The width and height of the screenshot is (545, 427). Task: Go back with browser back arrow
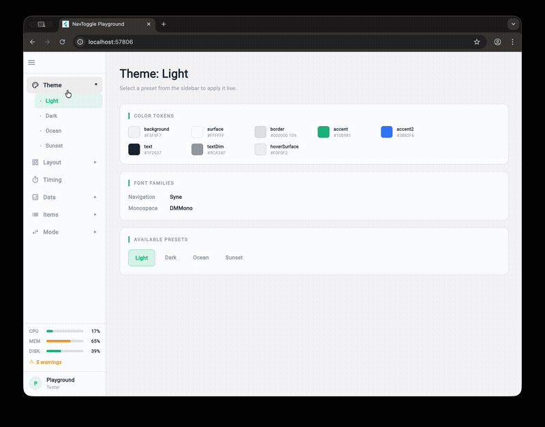32,42
